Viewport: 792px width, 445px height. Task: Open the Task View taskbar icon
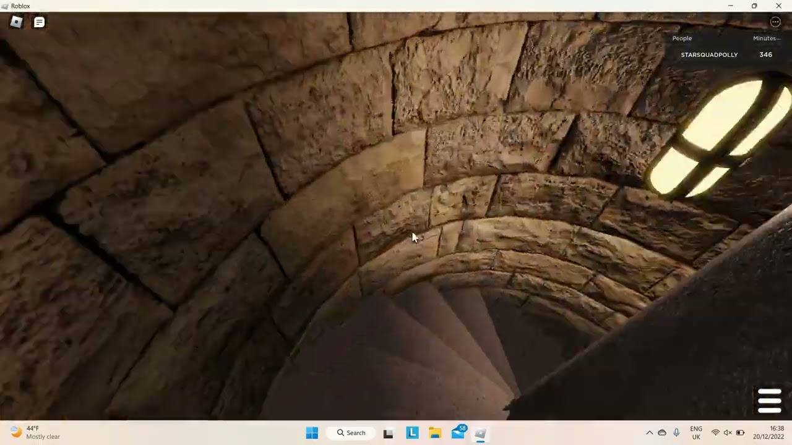[388, 433]
